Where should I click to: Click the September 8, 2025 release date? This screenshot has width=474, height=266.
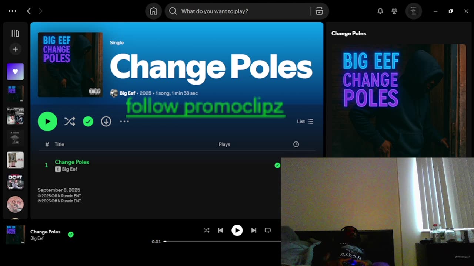coord(59,190)
